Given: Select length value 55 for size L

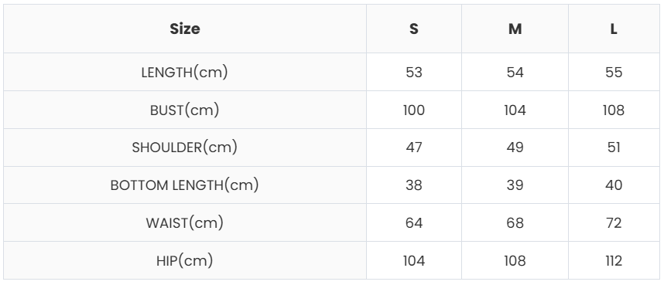Looking at the screenshot, I should click(614, 73).
